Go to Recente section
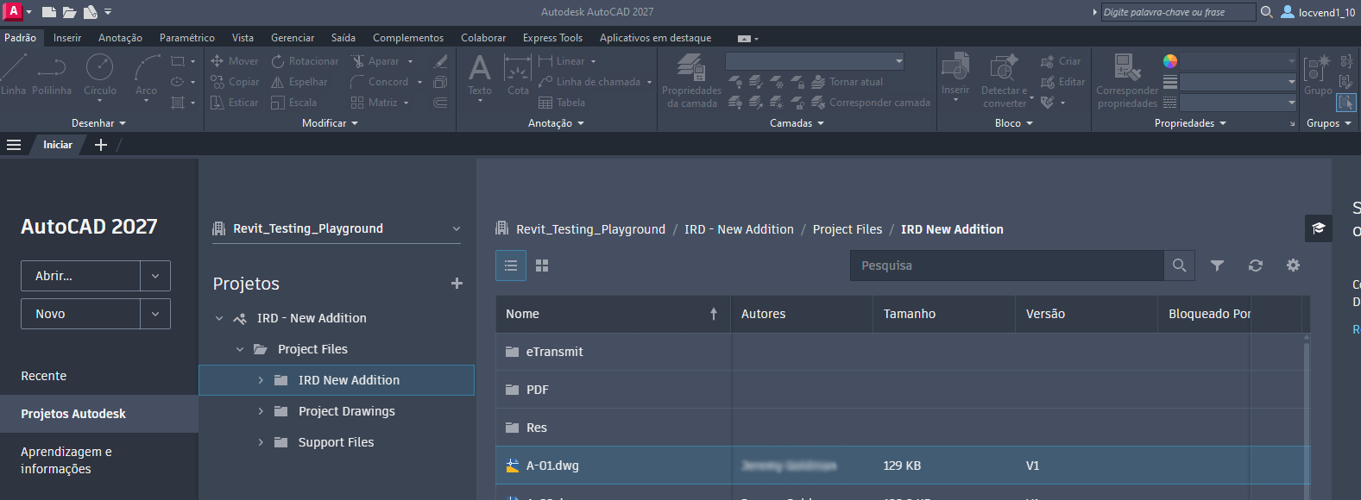 44,376
